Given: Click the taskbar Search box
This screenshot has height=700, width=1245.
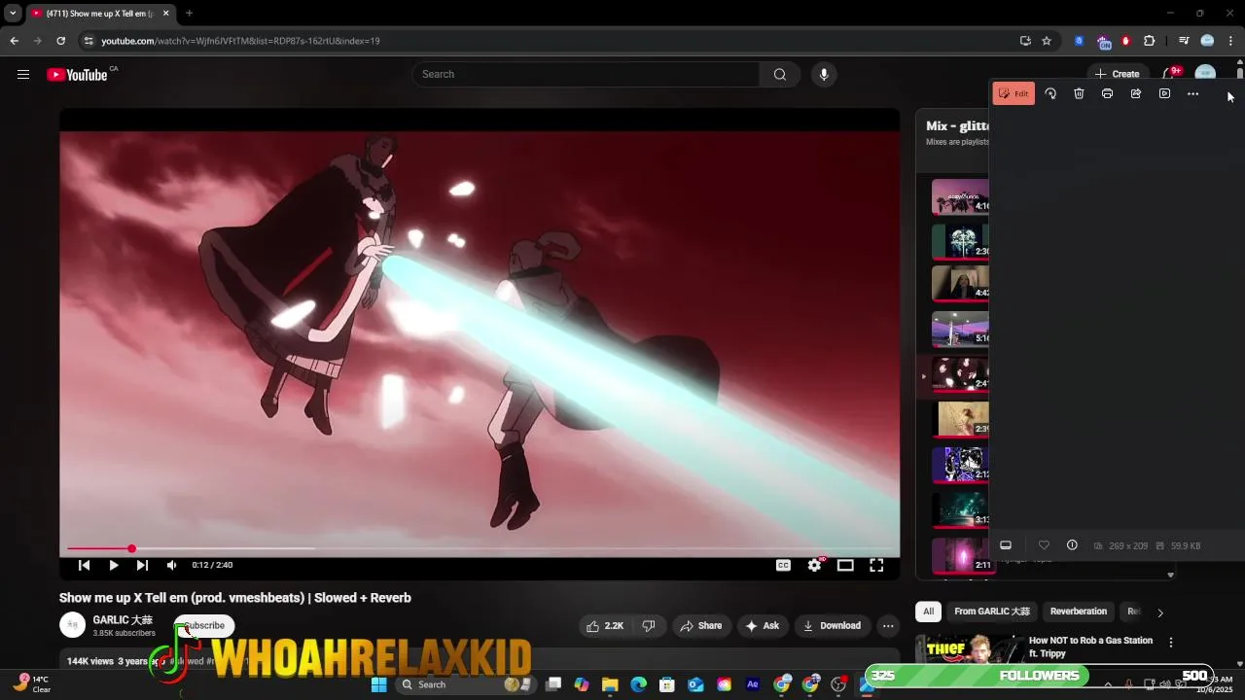Looking at the screenshot, I should coord(462,684).
